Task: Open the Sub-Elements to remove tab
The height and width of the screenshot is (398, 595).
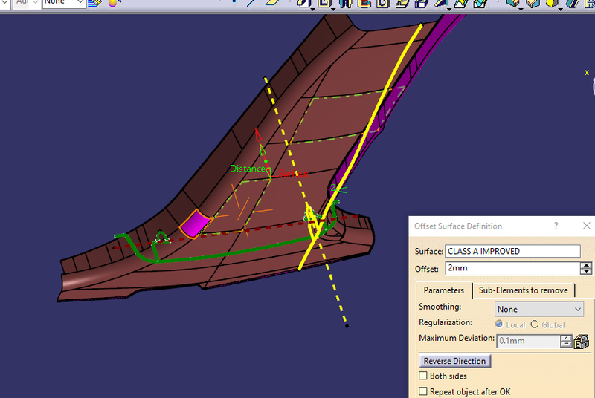Action: click(523, 290)
